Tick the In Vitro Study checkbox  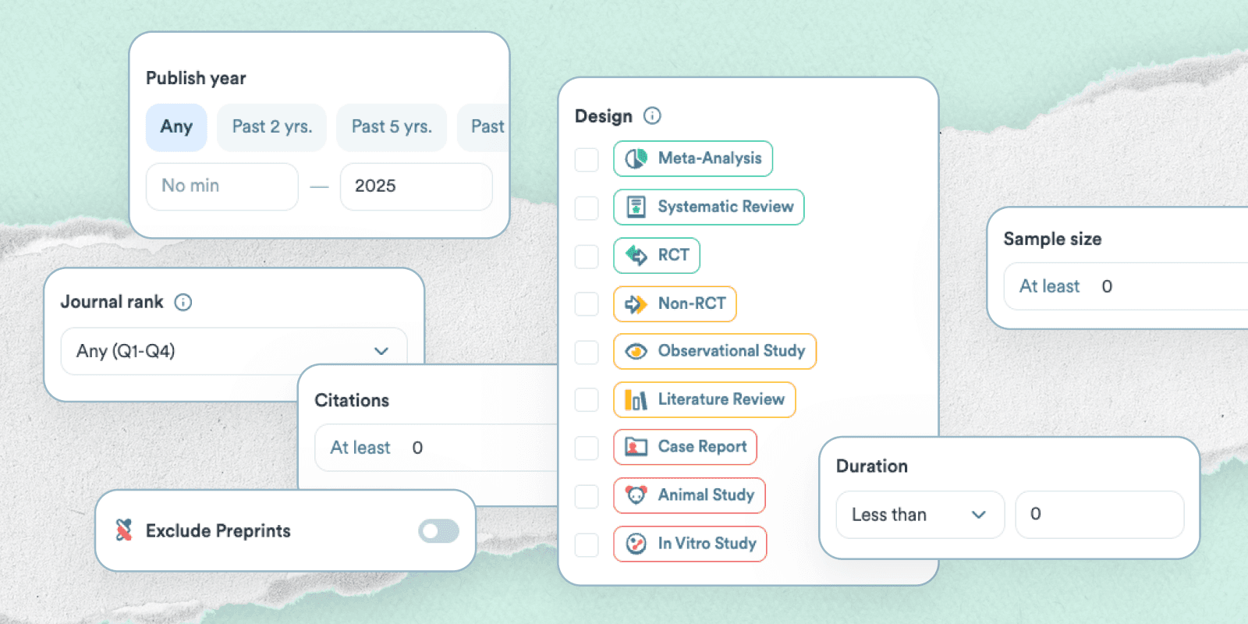587,544
